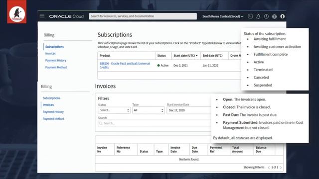Go to the previous page arrow
Viewport: 319px width, 179px height.
pos(269,168)
